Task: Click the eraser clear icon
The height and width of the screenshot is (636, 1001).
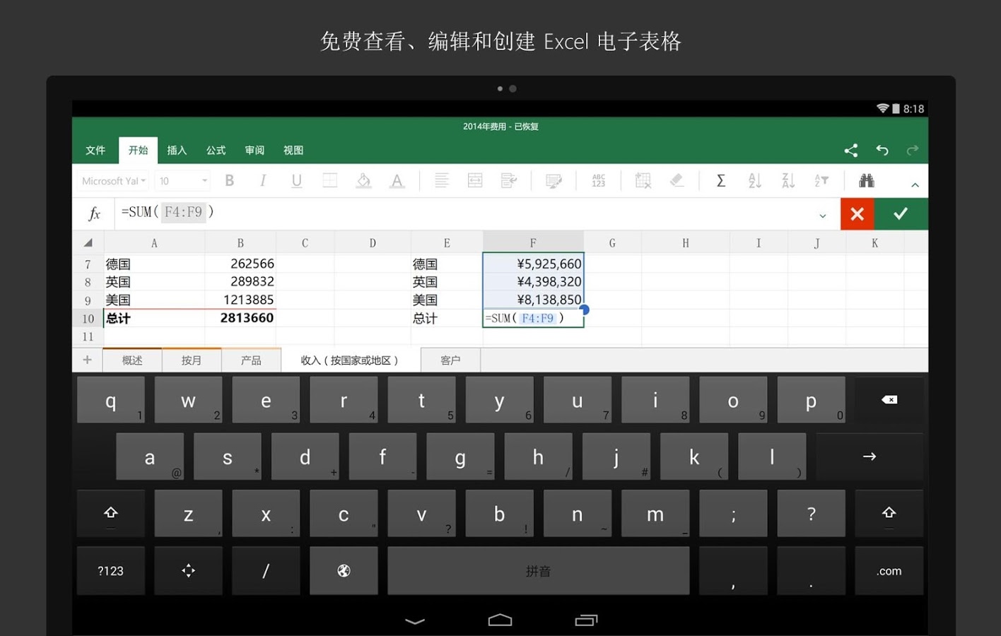Action: click(x=677, y=181)
